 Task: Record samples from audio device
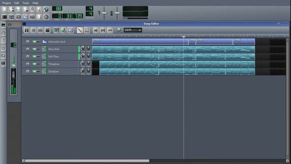click(x=34, y=30)
